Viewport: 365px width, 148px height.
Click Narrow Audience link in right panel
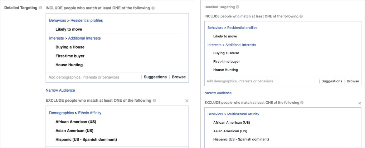click(218, 93)
